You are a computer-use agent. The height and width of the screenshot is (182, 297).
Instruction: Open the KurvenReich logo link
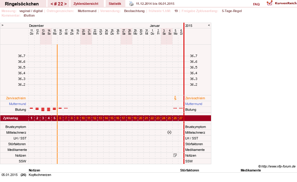click(x=282, y=3)
